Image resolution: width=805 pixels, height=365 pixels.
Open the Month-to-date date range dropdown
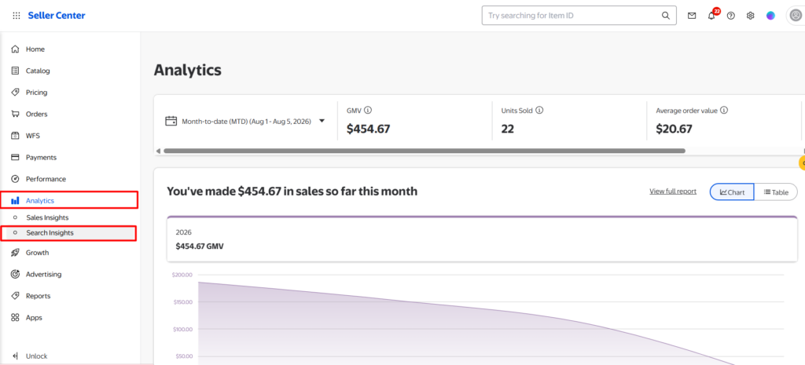245,122
